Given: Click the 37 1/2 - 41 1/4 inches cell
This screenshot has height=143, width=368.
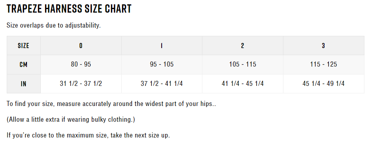Looking at the screenshot, I should click(x=162, y=84).
